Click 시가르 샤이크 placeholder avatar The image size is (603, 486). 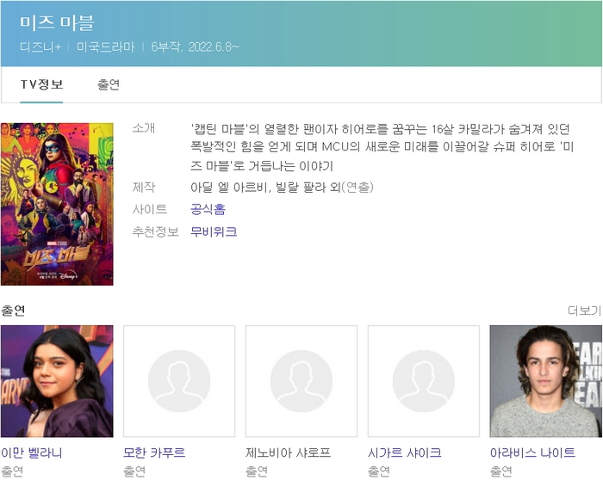[424, 381]
